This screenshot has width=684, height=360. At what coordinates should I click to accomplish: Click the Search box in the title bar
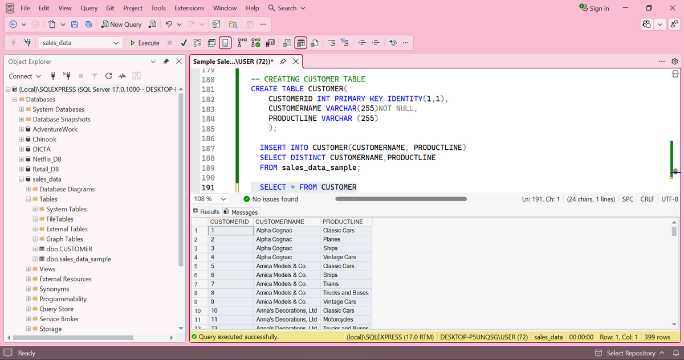coord(287,8)
